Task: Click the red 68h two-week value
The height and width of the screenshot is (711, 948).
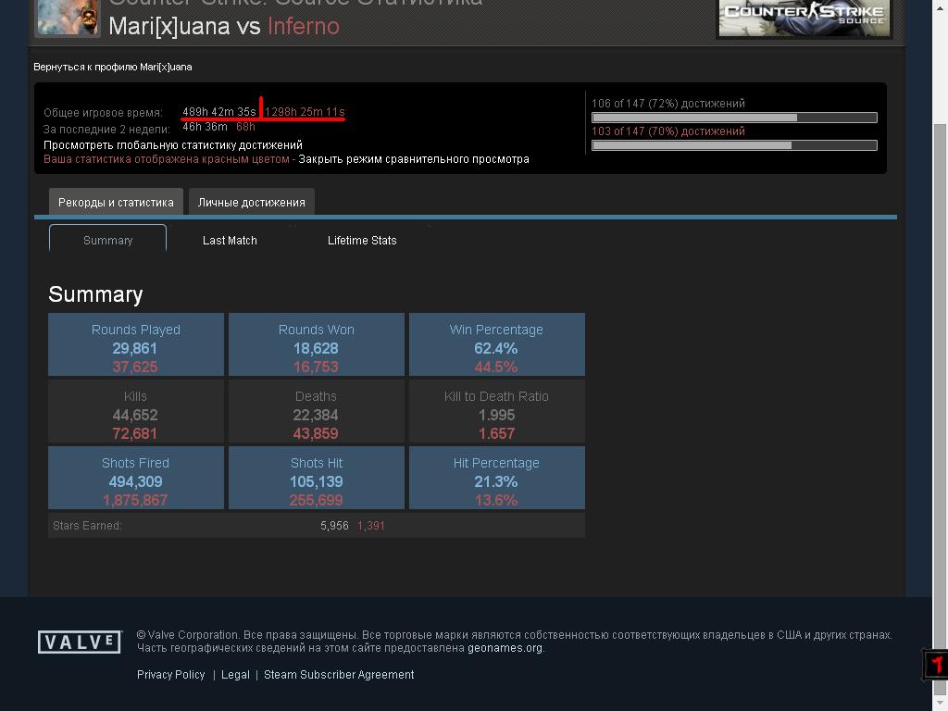Action: tap(245, 127)
